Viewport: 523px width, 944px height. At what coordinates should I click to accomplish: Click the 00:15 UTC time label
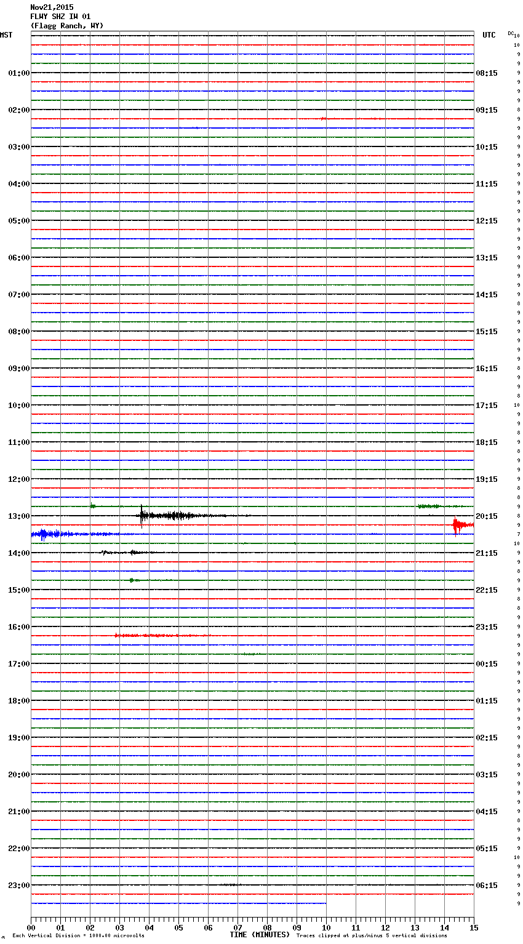(x=487, y=664)
